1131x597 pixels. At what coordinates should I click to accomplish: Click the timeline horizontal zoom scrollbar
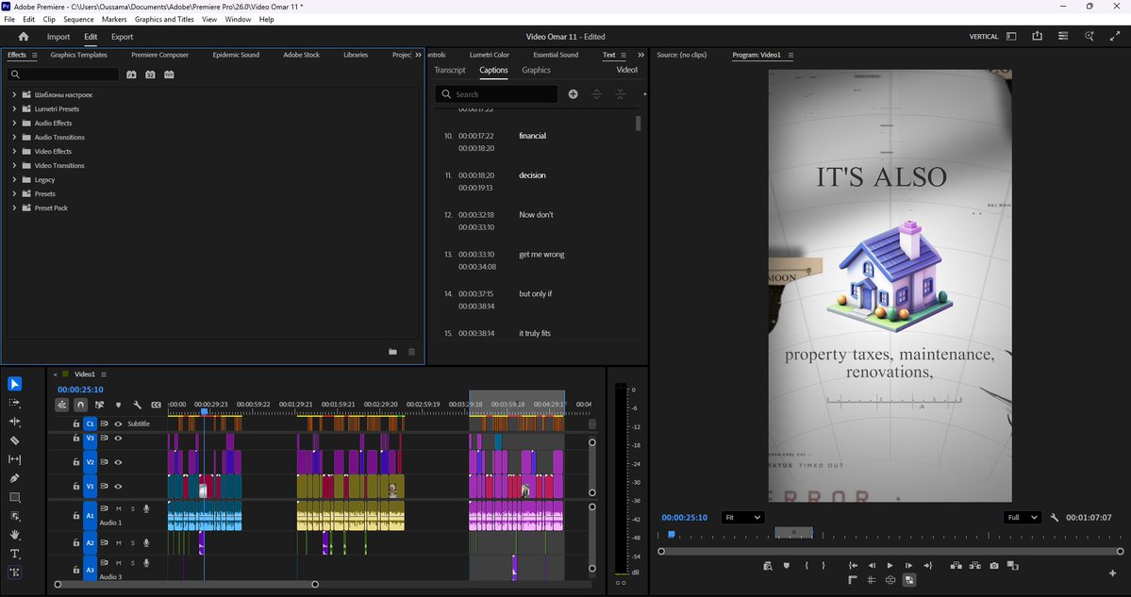(186, 584)
